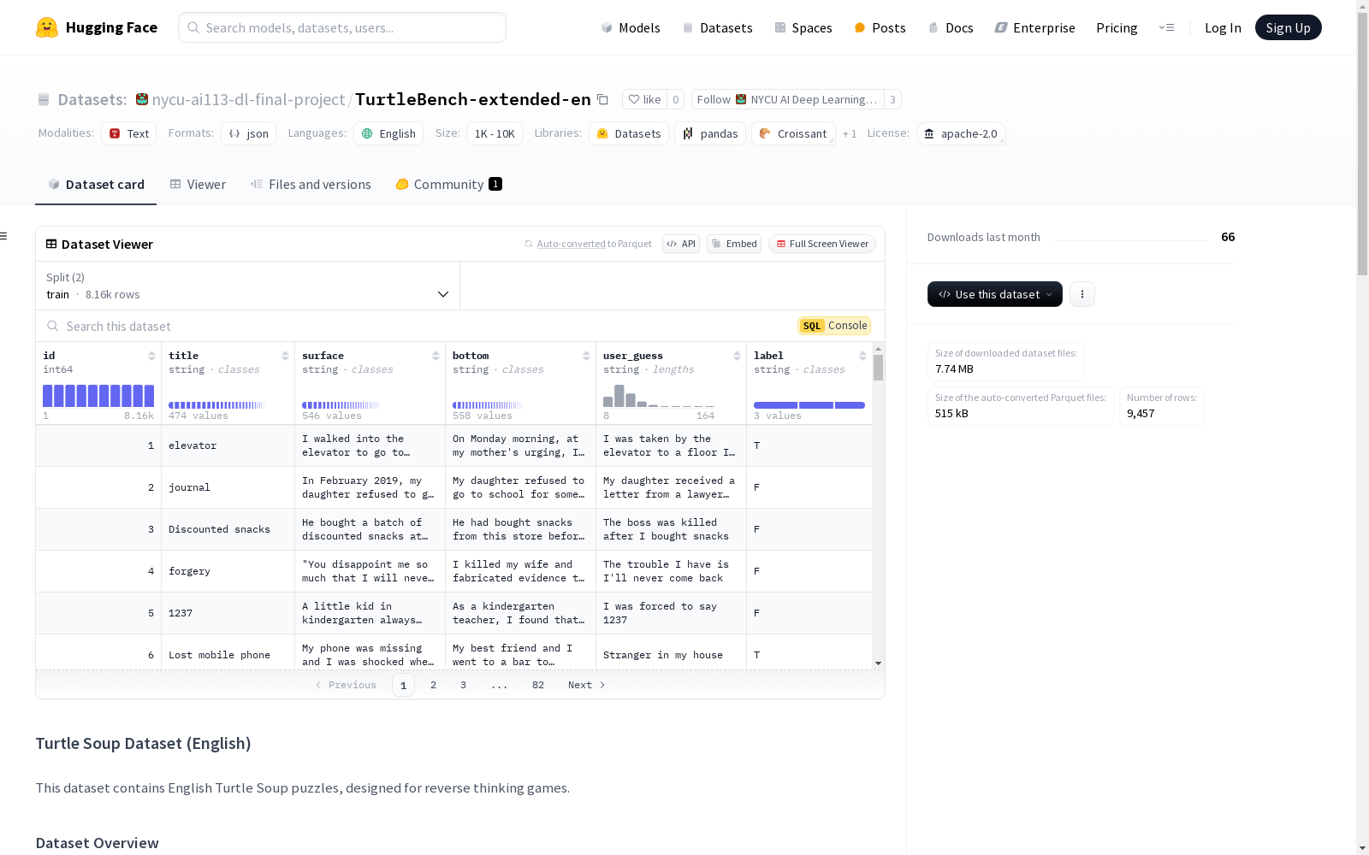Expand the apache-2.0 license tag
The height and width of the screenshot is (855, 1369).
(x=961, y=133)
